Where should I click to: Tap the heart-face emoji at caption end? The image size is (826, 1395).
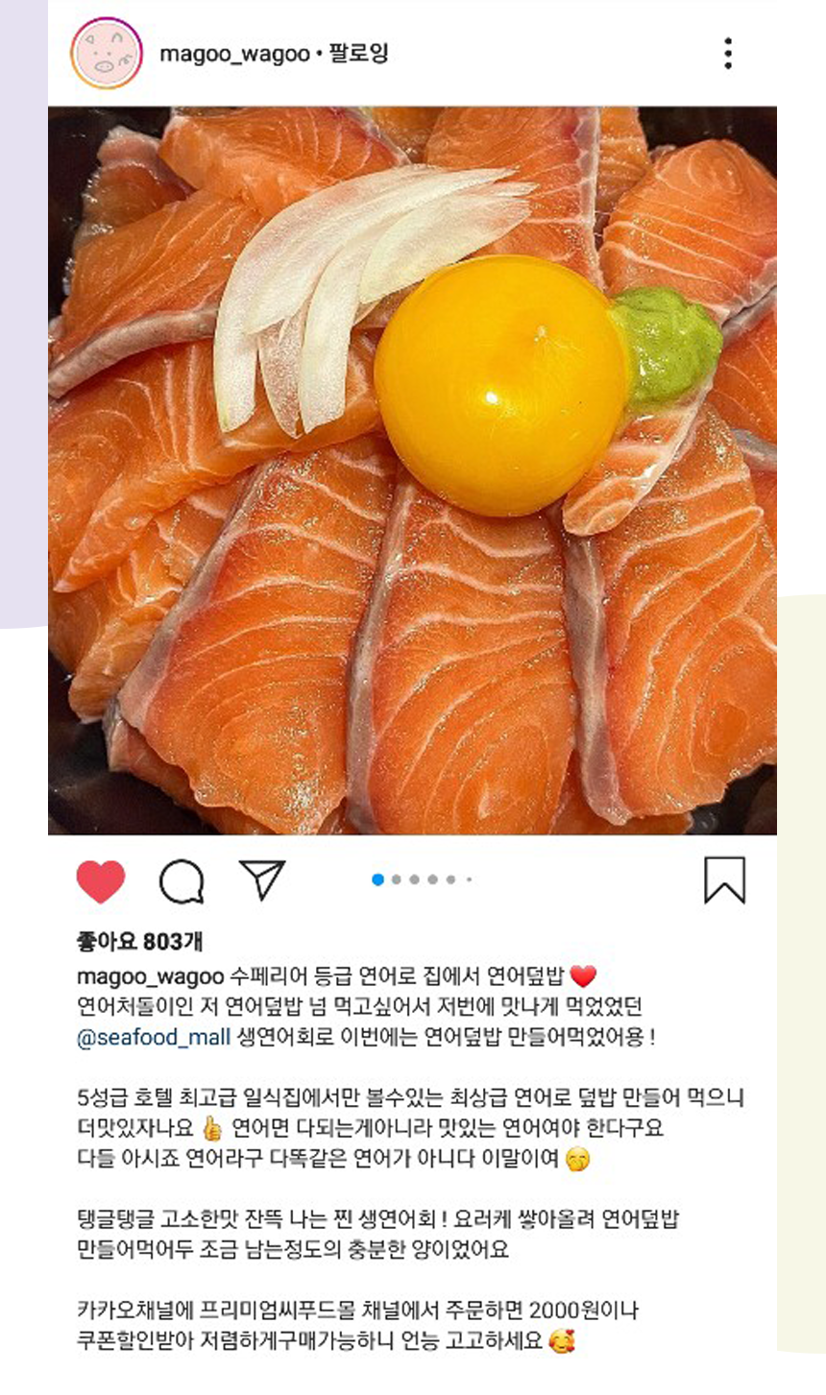(562, 1341)
